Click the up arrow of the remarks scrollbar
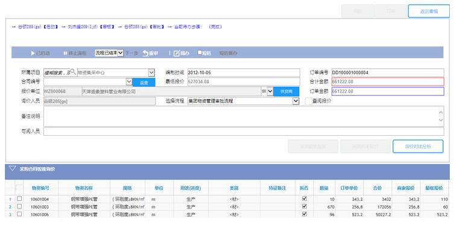The width and height of the screenshot is (454, 225). (x=441, y=112)
